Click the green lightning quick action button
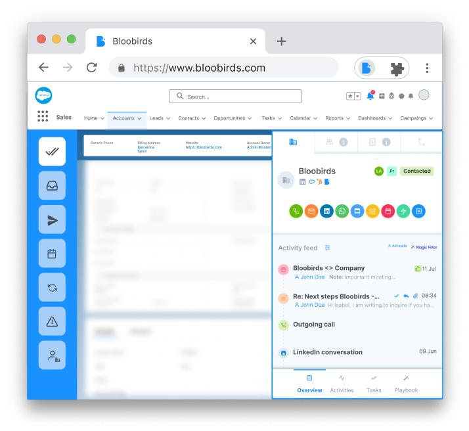The width and height of the screenshot is (469, 431). (x=403, y=211)
